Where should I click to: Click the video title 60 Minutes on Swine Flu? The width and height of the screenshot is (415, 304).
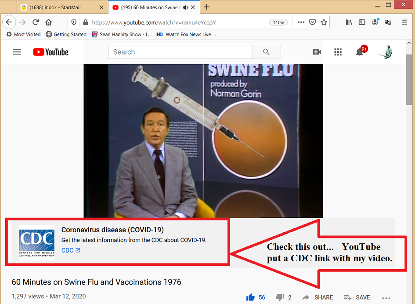[x=96, y=282]
